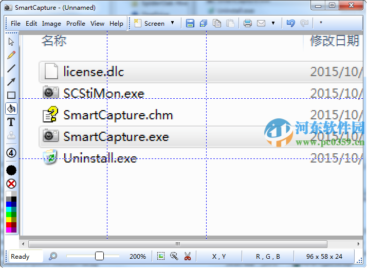Open the Profile menu
Image resolution: width=367 pixels, height=268 pixels.
(x=76, y=24)
